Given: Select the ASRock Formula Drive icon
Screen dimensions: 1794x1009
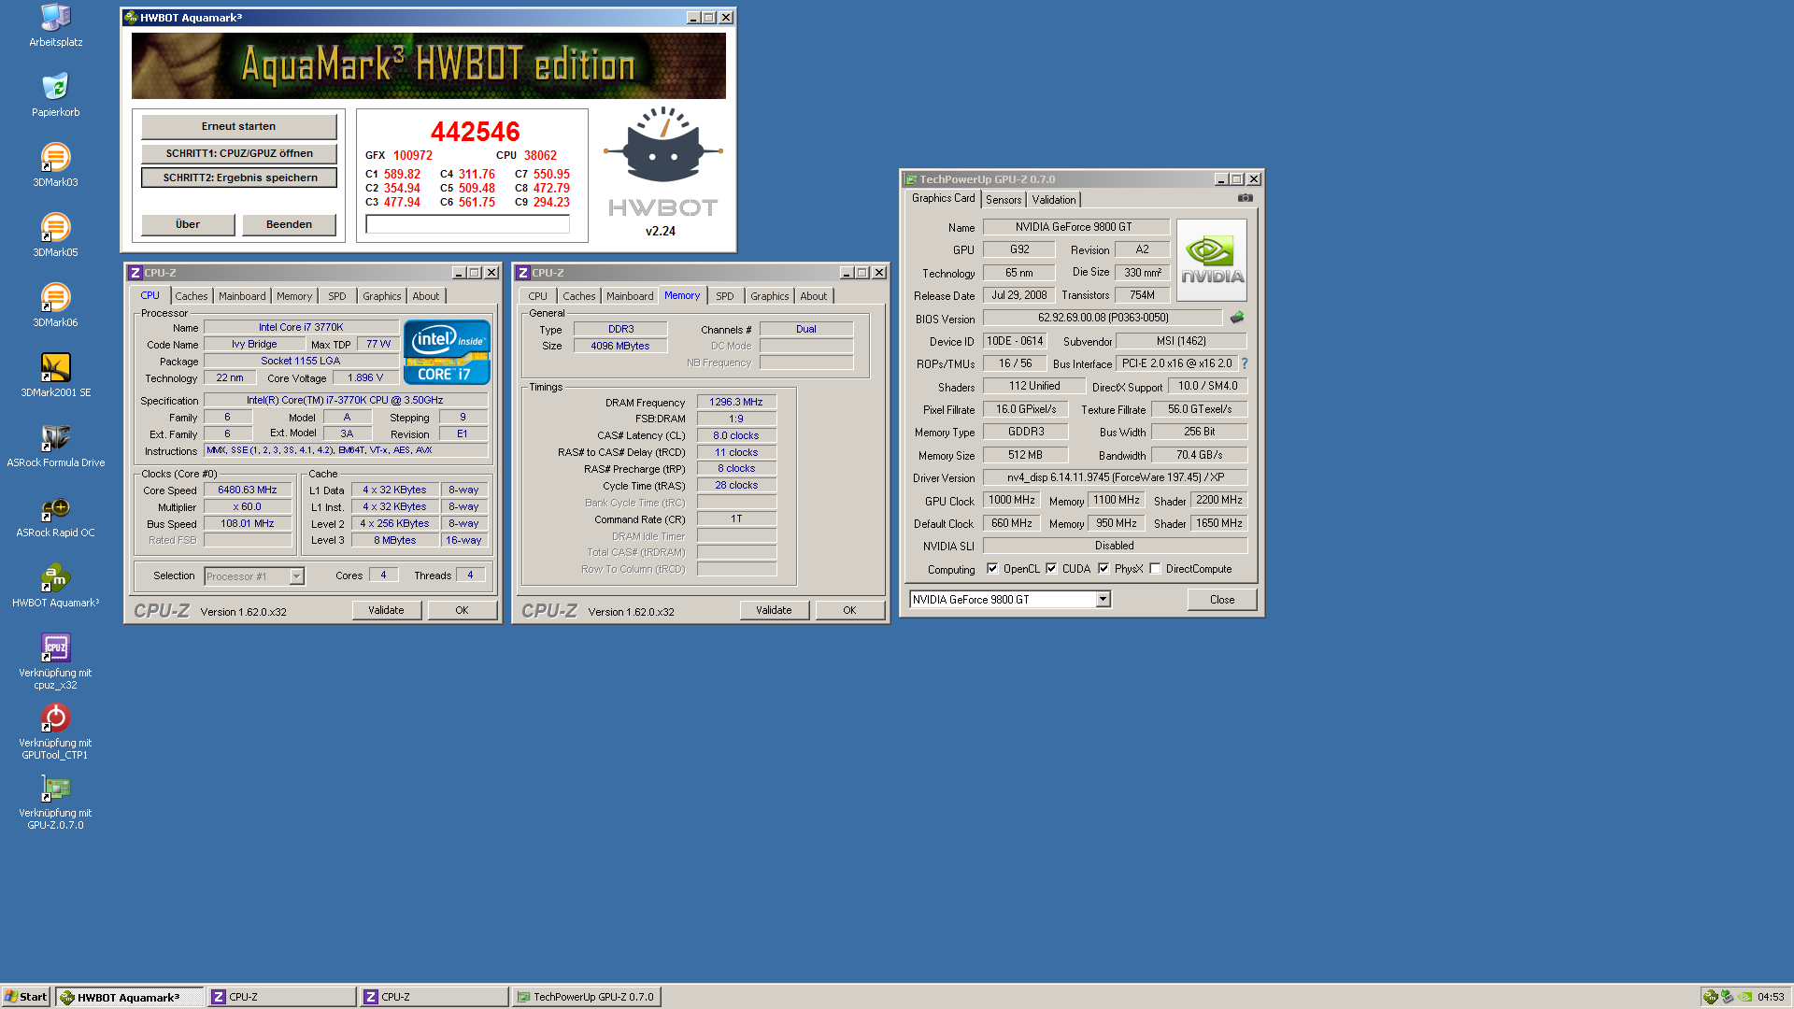Looking at the screenshot, I should pyautogui.click(x=55, y=445).
